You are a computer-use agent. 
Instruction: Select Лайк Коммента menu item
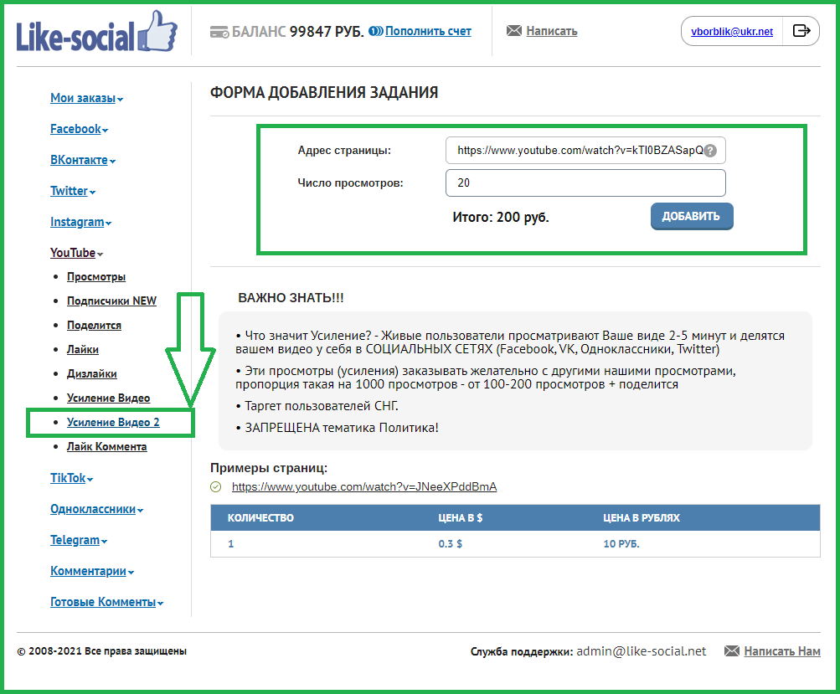click(107, 446)
